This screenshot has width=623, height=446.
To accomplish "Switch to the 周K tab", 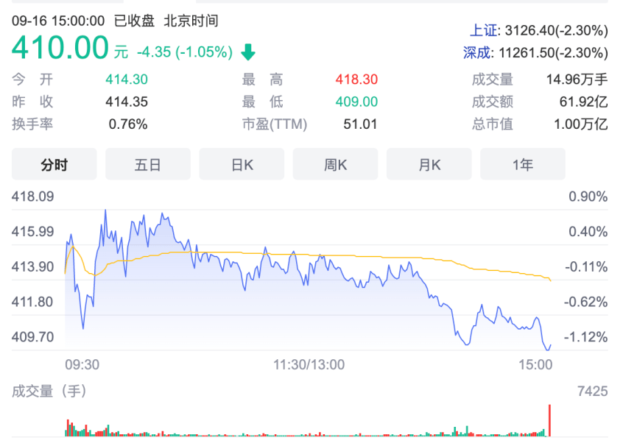I will pos(335,164).
